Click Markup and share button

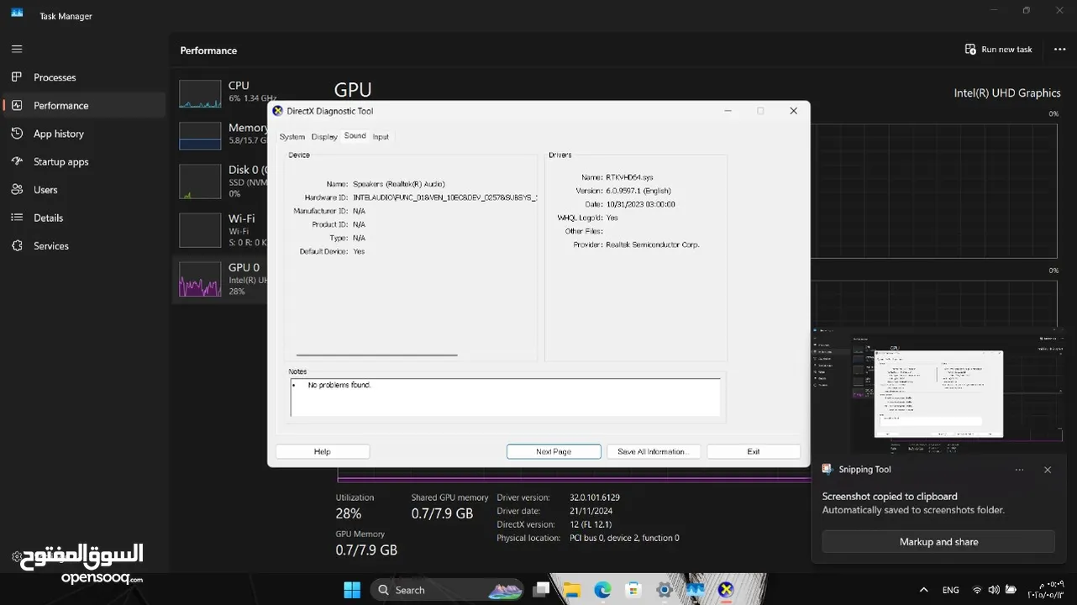point(938,542)
